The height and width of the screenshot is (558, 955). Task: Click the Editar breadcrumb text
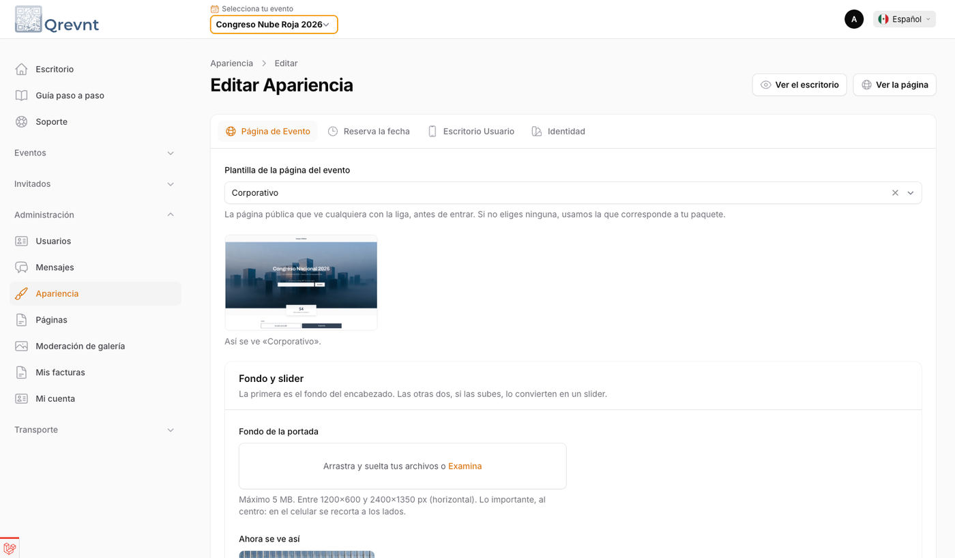point(286,63)
